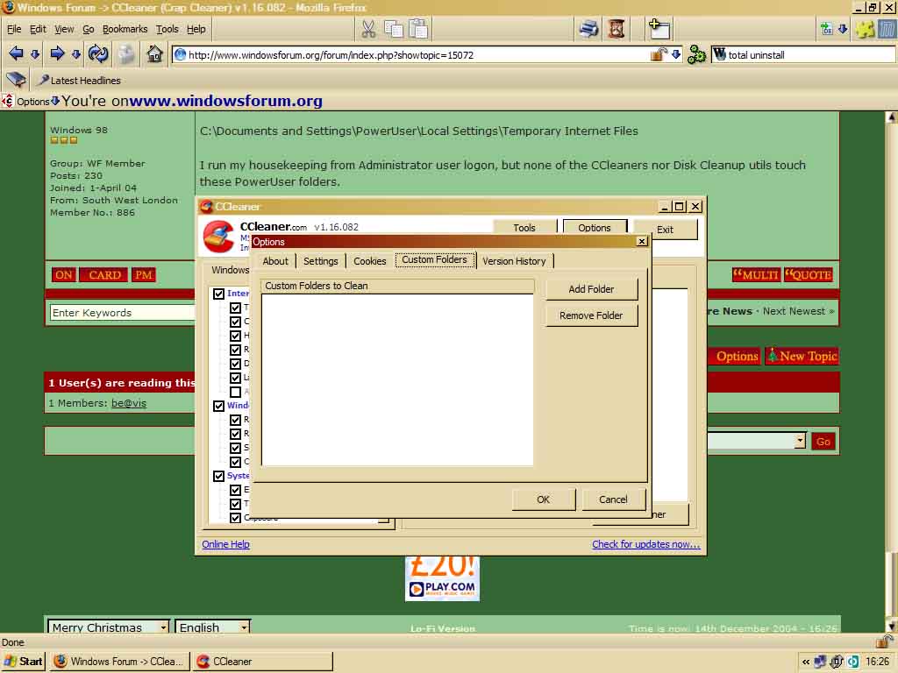
Task: Toggle the CCleaner checkbox labeled D
Action: (x=235, y=364)
